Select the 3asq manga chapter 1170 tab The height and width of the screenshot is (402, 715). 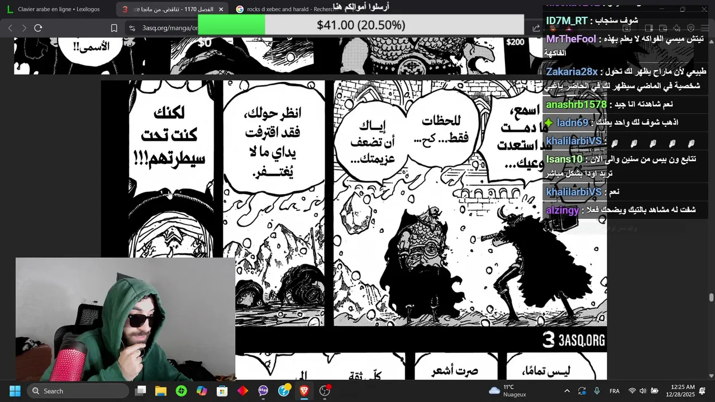(172, 9)
